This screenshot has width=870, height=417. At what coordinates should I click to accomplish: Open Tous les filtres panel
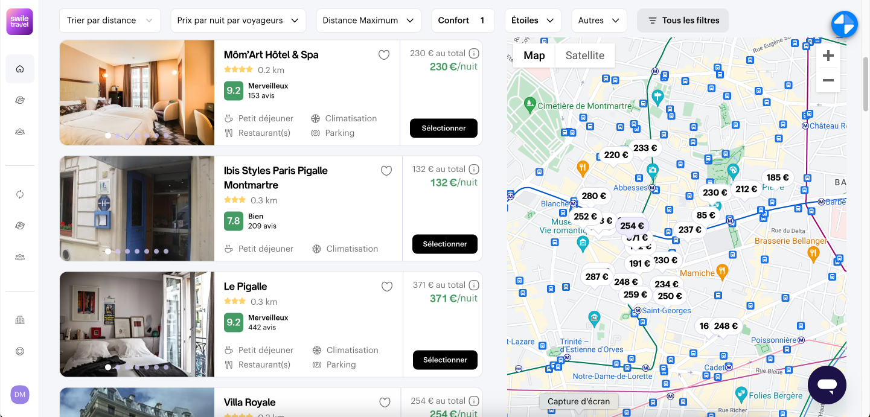point(683,21)
